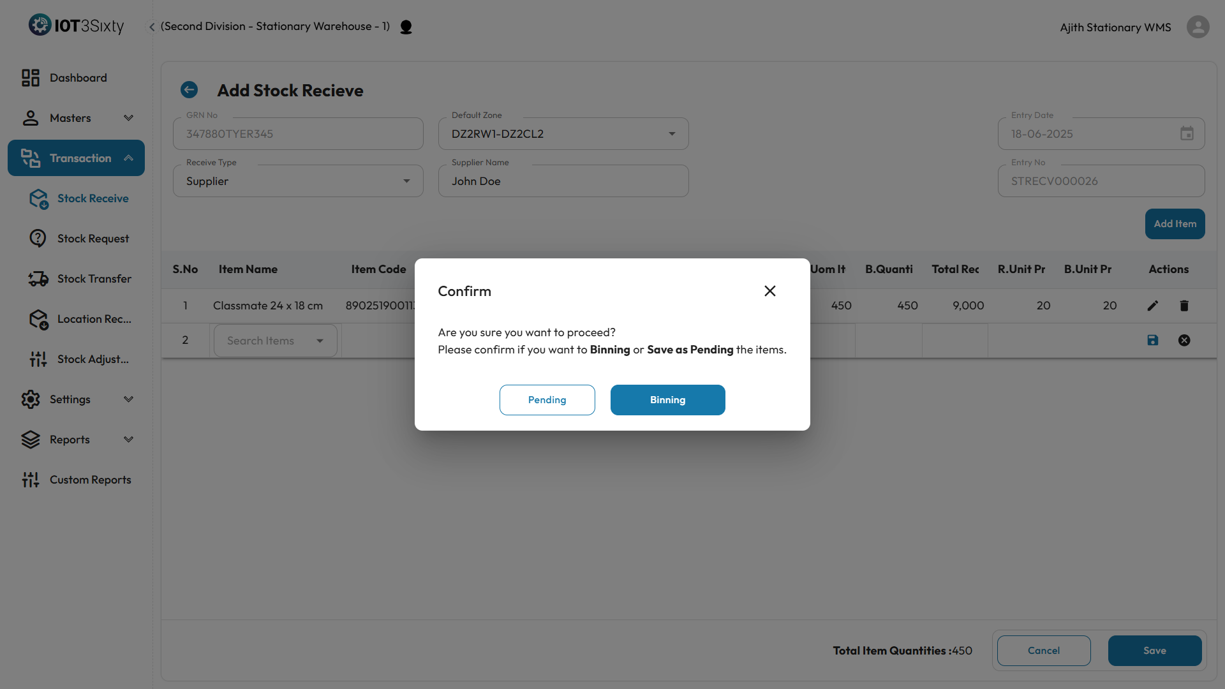
Task: Open the Dashboard menu item
Action: [78, 78]
